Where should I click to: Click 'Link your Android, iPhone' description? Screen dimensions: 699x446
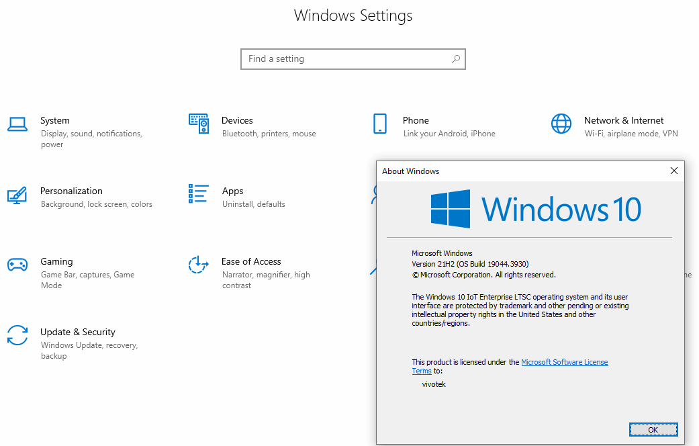tap(449, 134)
